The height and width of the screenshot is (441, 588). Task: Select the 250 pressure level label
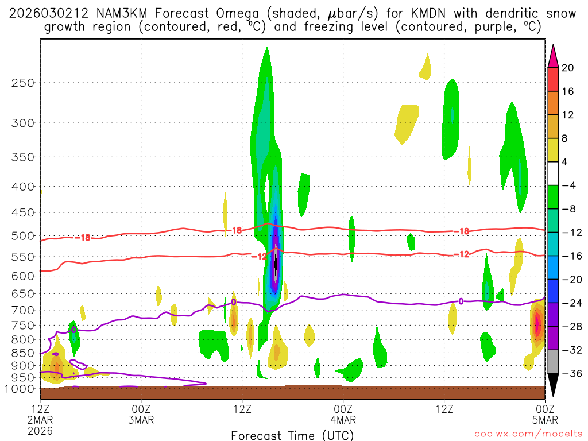click(x=23, y=83)
